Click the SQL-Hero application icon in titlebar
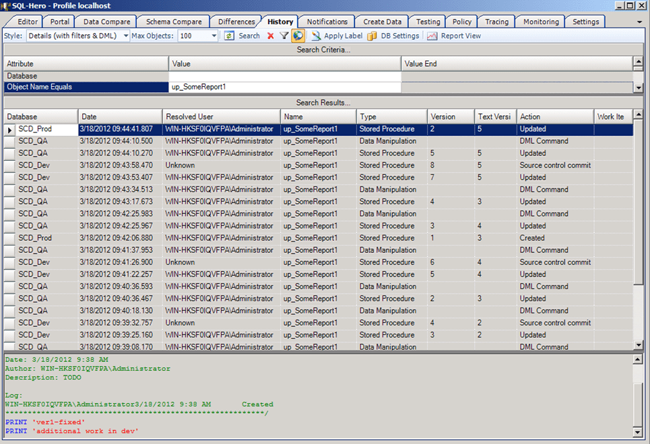 [5, 5]
